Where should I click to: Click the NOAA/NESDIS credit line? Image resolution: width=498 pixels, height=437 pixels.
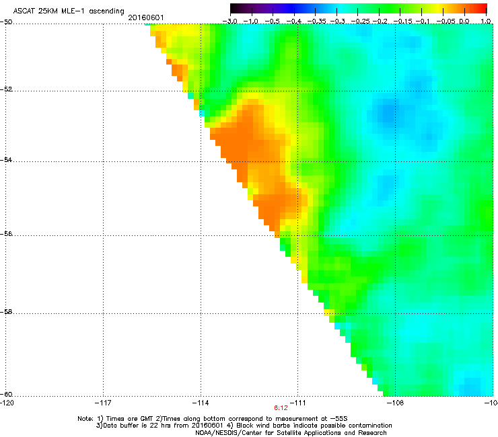pyautogui.click(x=291, y=433)
